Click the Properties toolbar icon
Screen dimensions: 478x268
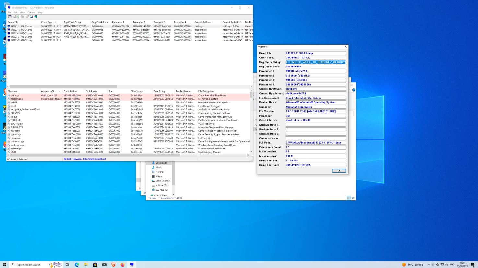click(x=27, y=17)
